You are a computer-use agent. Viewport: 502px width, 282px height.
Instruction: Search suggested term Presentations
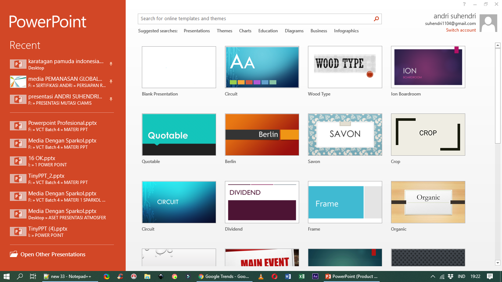[x=197, y=31]
